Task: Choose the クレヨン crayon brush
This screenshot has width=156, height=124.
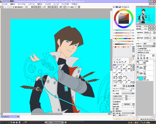Action: (x=125, y=82)
